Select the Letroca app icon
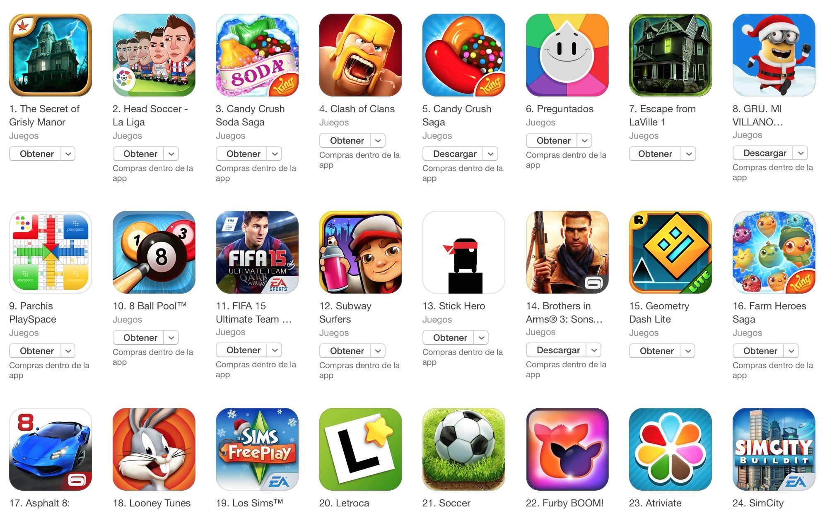 360,449
